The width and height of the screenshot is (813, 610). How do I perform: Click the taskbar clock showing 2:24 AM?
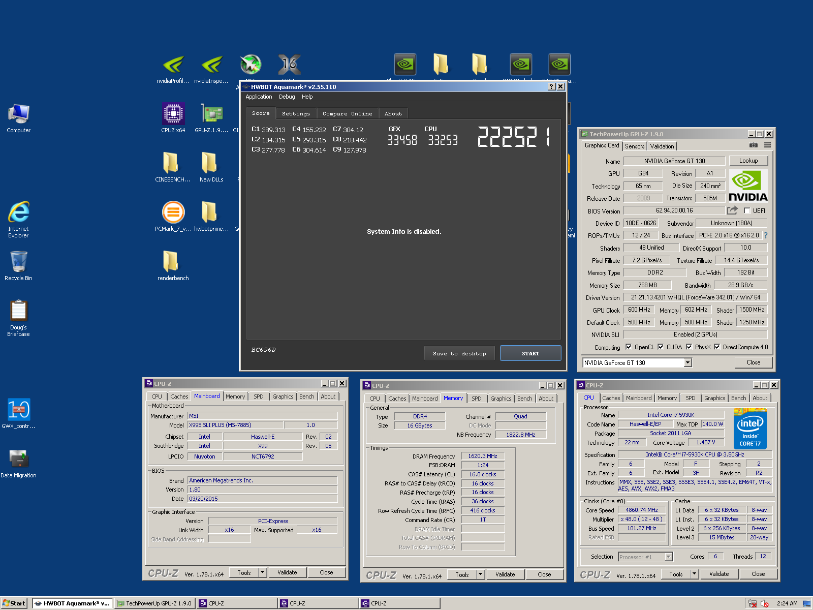787,603
